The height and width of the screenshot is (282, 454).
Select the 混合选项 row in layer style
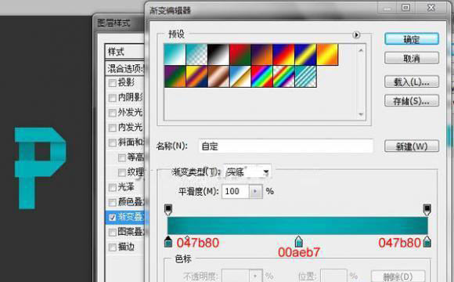coord(125,68)
